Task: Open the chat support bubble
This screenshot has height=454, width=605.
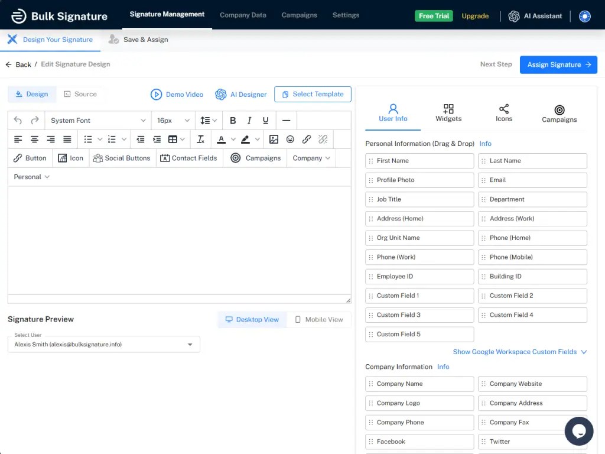Action: [578, 431]
